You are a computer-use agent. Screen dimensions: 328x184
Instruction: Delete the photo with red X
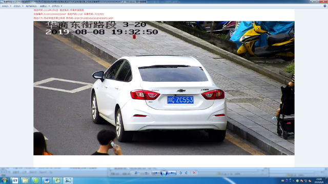tap(194, 173)
